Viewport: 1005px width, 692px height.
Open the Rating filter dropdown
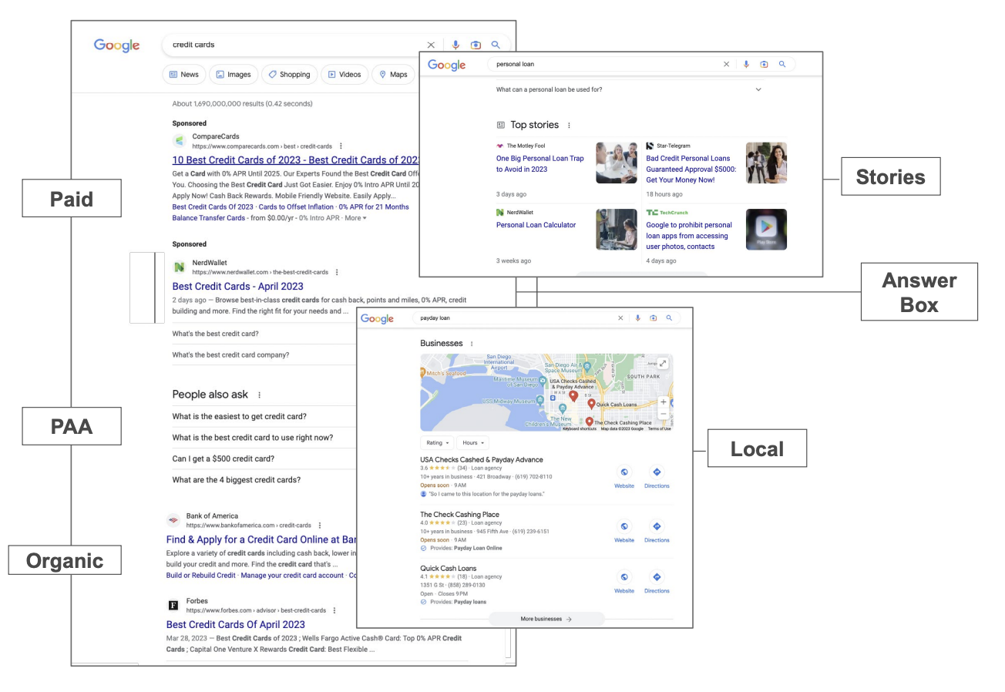pos(436,443)
